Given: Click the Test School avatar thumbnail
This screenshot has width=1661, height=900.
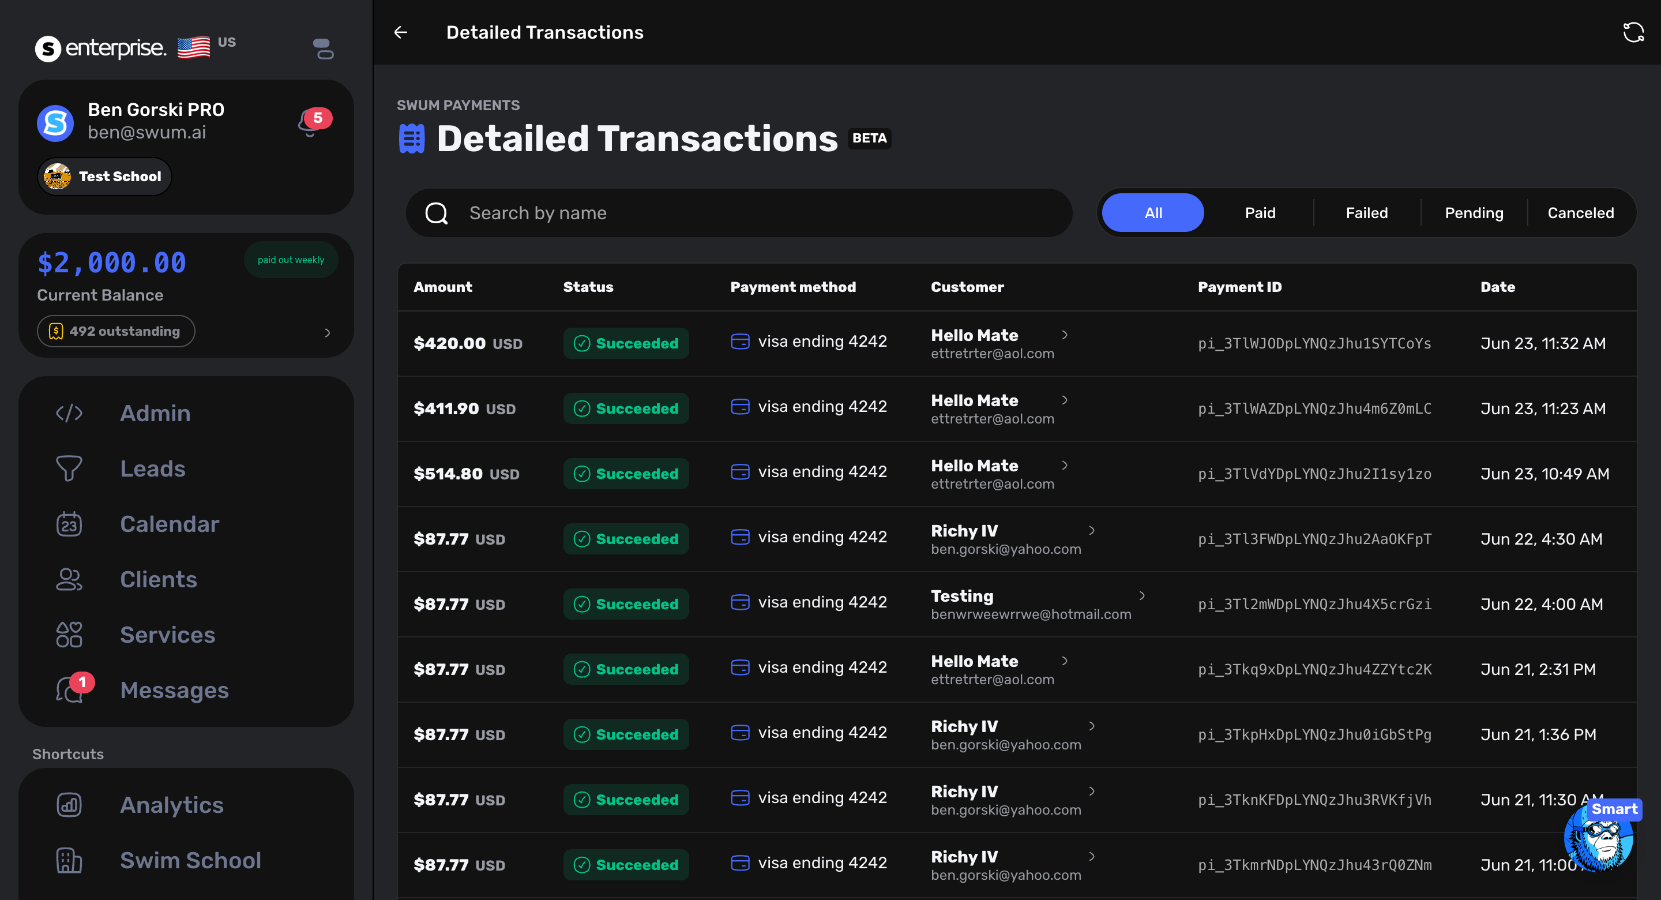Looking at the screenshot, I should 58,176.
